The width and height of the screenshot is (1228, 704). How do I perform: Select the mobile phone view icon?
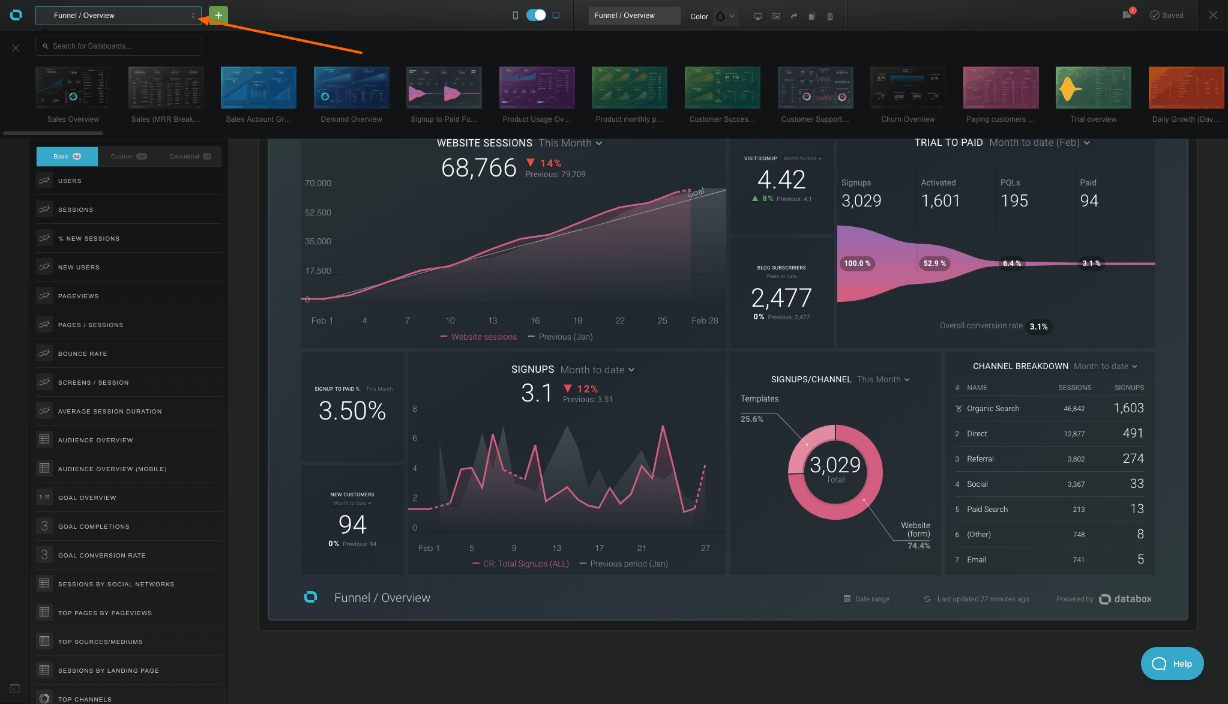click(x=515, y=15)
